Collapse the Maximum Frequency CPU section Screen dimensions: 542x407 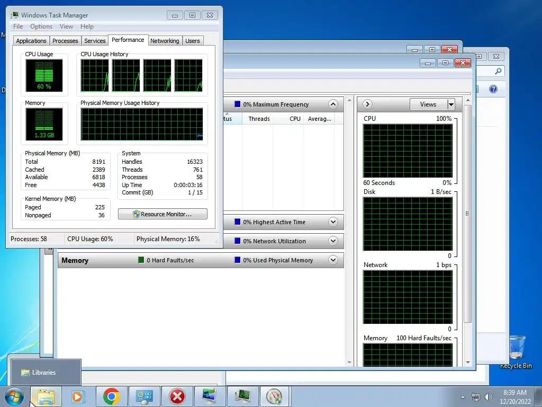click(333, 104)
